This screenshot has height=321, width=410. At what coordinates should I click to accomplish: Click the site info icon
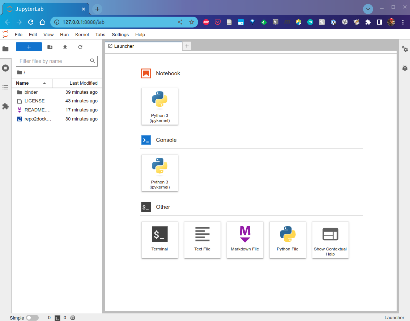(56, 22)
